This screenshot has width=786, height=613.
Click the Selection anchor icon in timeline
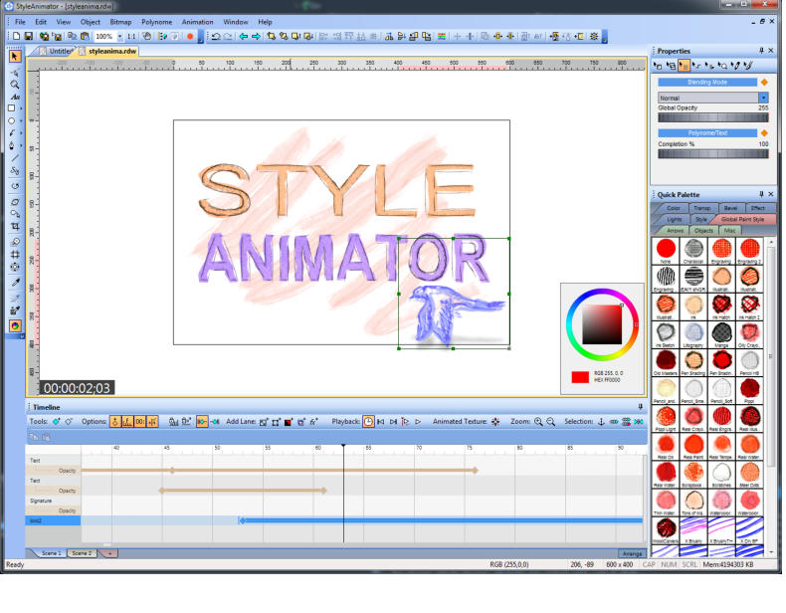[601, 422]
